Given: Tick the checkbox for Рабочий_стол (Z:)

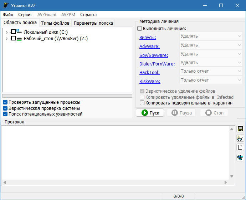Looking at the screenshot, I should tap(13, 38).
